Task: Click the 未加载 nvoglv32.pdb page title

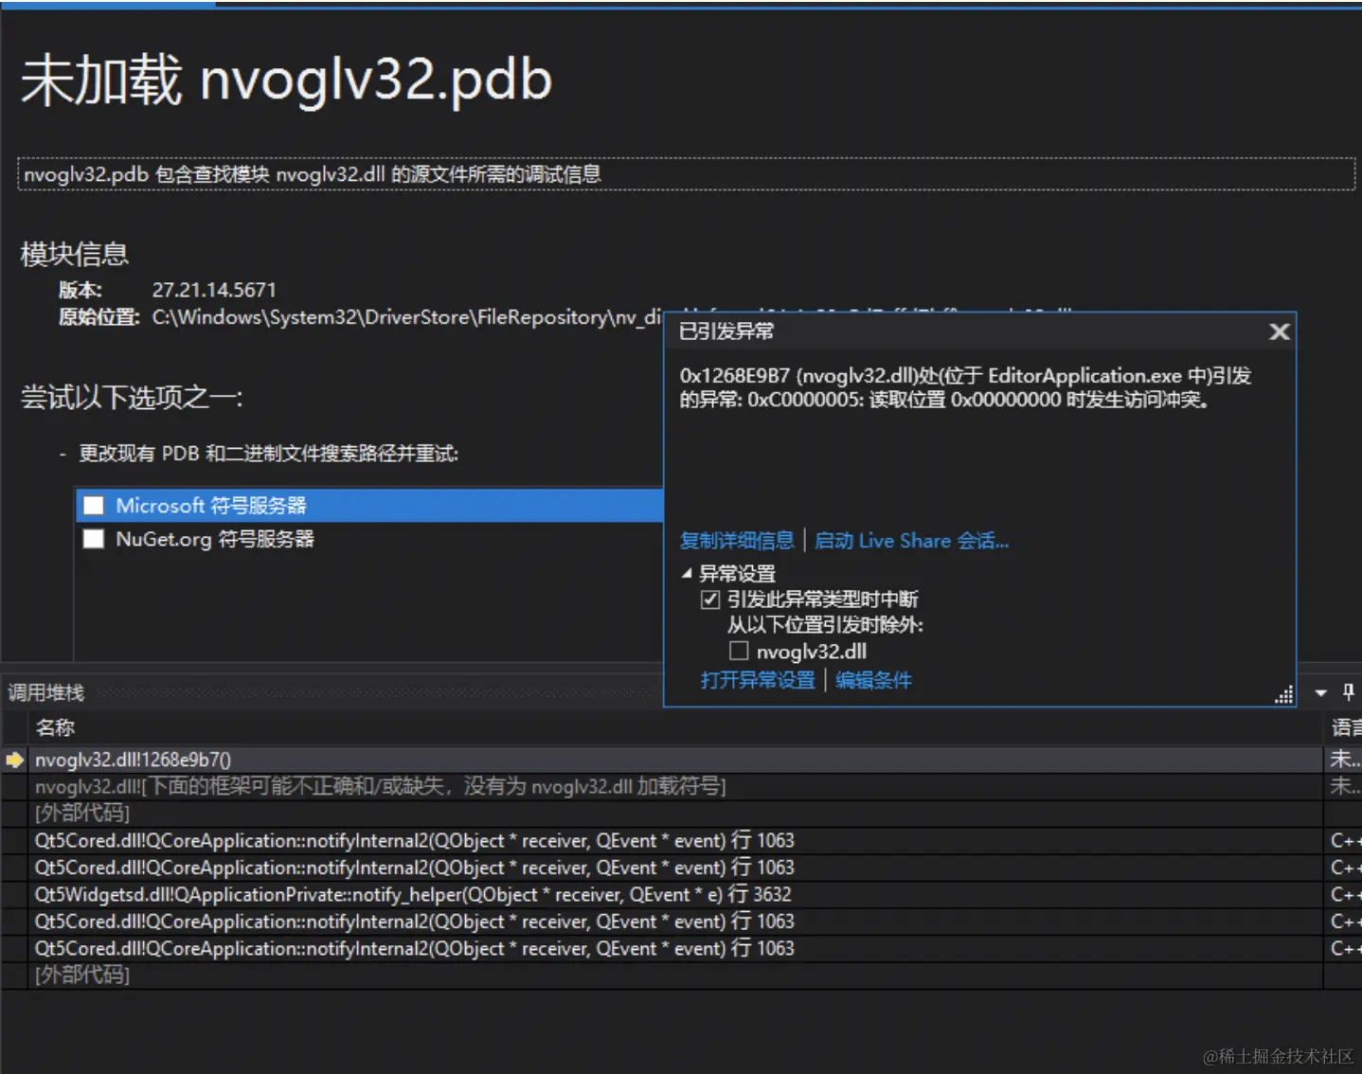Action: (286, 79)
